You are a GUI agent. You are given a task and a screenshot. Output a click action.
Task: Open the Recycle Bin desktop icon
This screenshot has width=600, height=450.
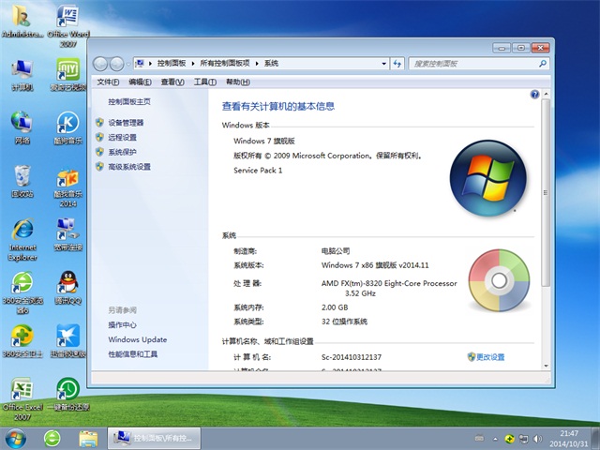pos(22,177)
